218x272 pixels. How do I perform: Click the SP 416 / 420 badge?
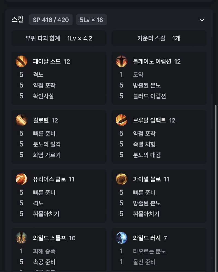pos(51,20)
